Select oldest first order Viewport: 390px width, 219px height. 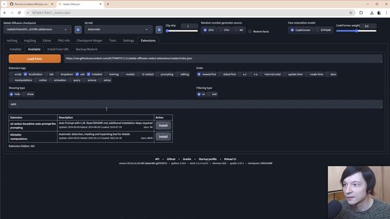click(227, 74)
